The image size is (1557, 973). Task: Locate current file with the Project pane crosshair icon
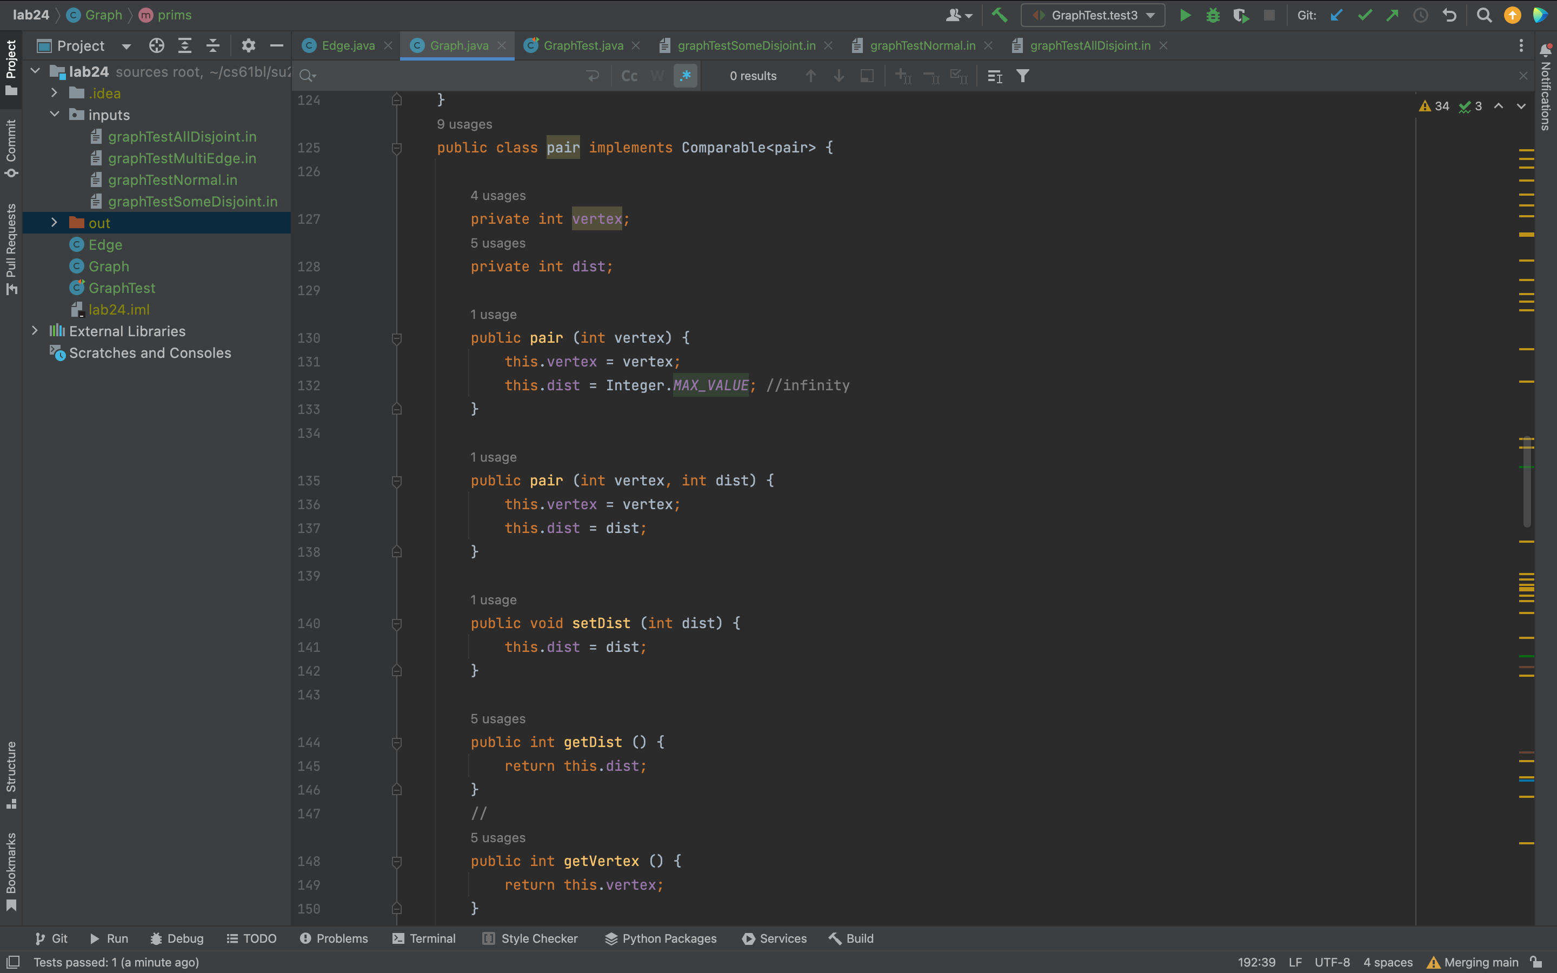pyautogui.click(x=156, y=46)
